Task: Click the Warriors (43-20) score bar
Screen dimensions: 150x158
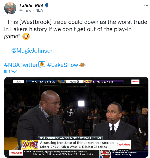Action: (44, 82)
